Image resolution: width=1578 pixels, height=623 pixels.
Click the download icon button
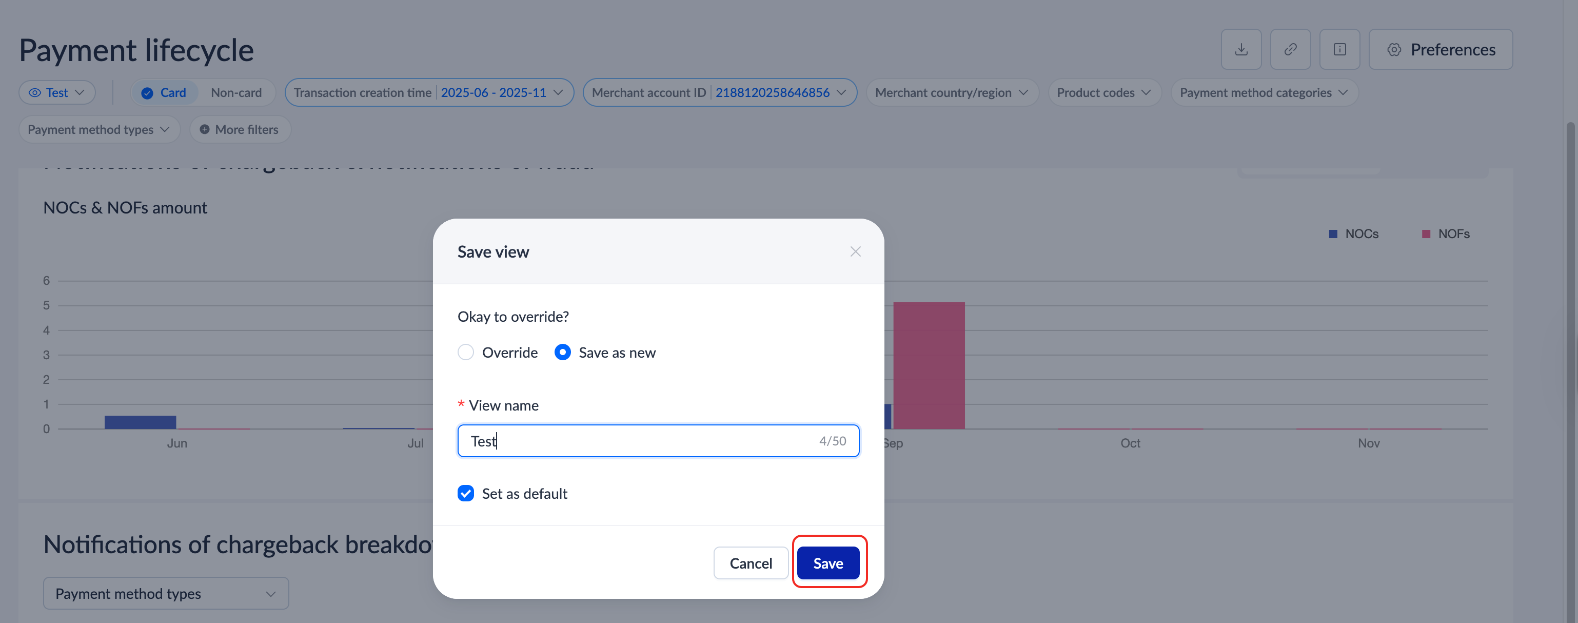tap(1241, 50)
